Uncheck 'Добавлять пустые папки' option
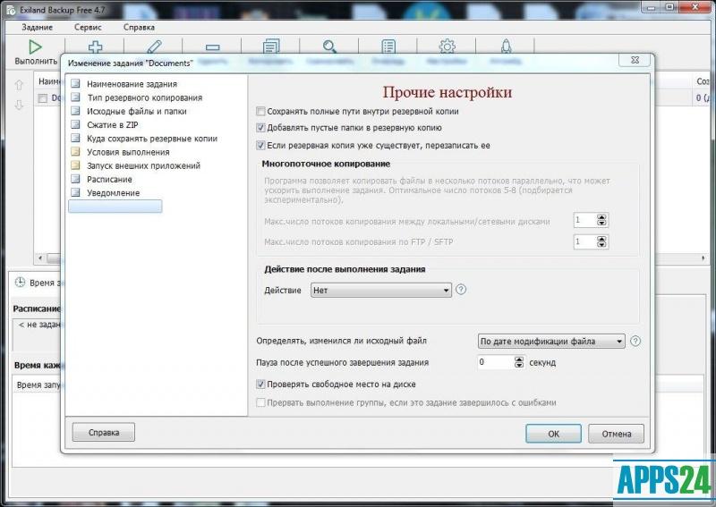 click(260, 128)
